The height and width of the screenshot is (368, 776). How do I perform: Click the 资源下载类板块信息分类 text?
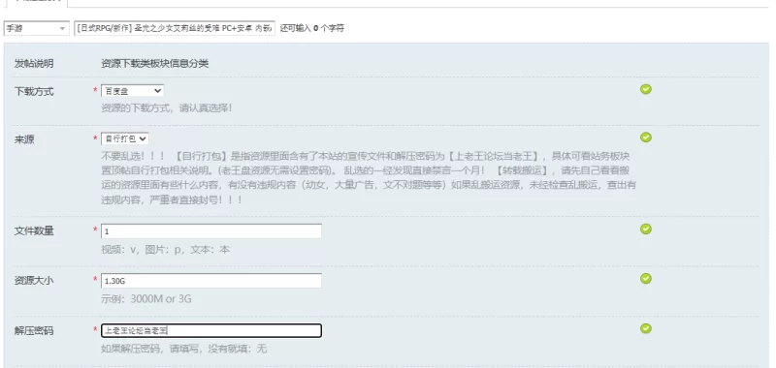pos(155,64)
